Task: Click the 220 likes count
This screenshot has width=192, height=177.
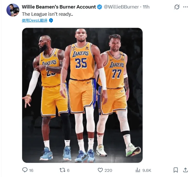Action: [108, 170]
